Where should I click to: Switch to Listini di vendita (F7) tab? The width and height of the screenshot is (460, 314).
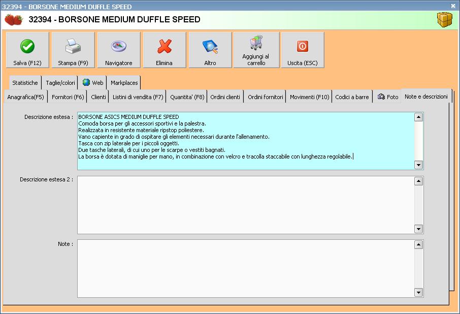[x=138, y=97]
